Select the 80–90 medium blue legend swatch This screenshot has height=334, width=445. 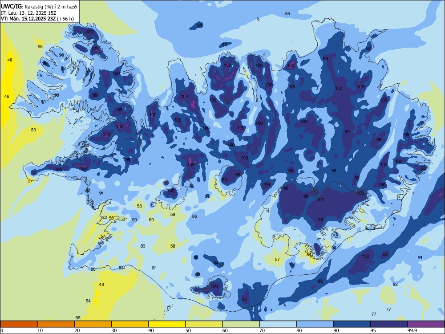coord(315,324)
